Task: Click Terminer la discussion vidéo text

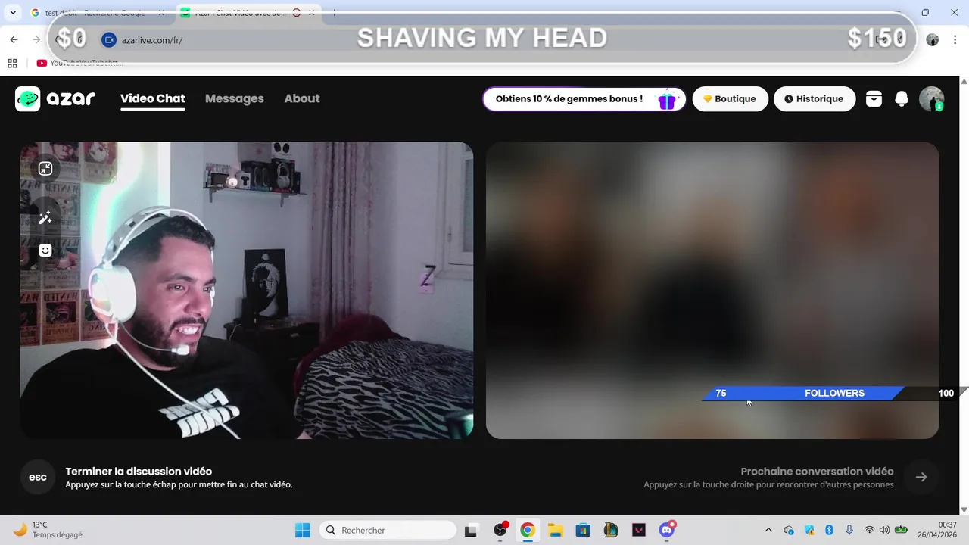Action: click(139, 471)
